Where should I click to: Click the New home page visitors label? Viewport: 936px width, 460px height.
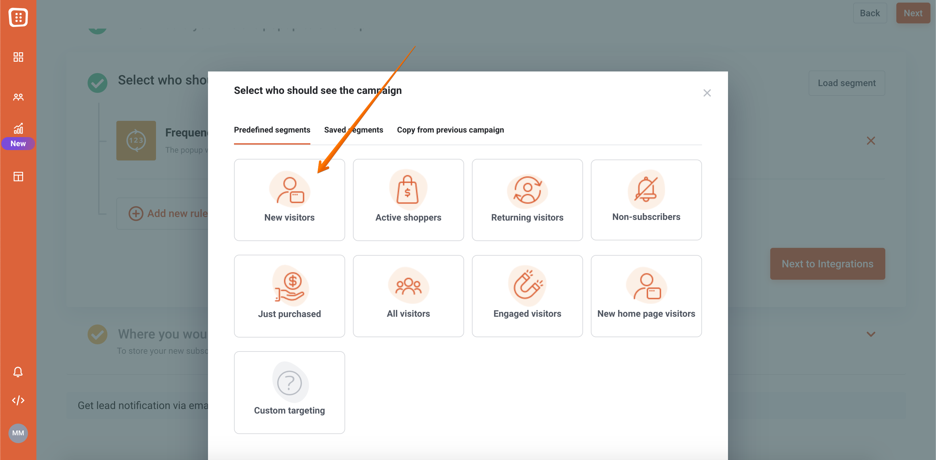[646, 314]
